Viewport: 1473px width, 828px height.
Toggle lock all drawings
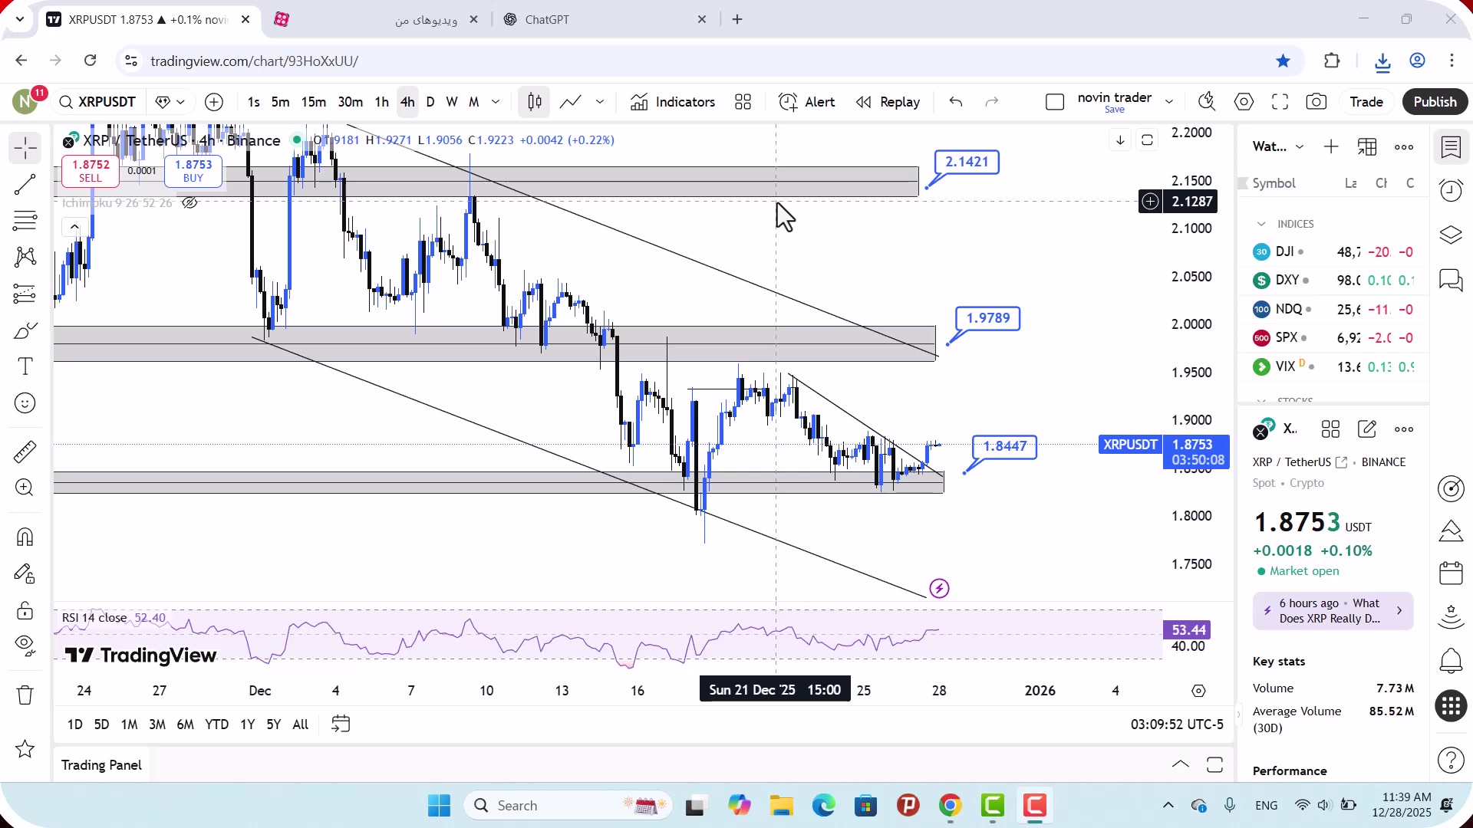point(25,611)
